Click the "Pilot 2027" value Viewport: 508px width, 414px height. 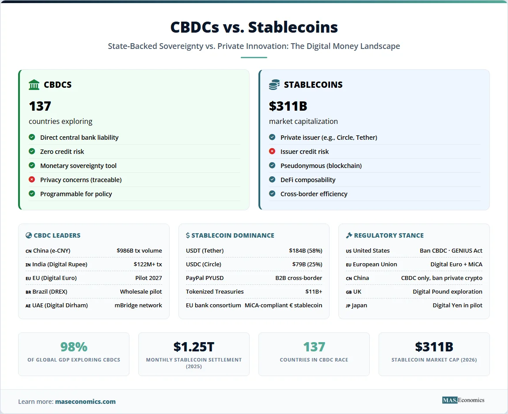tap(149, 278)
